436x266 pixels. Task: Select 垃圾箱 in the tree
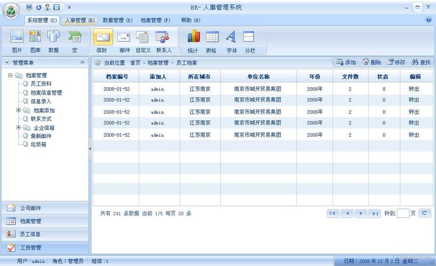point(38,144)
